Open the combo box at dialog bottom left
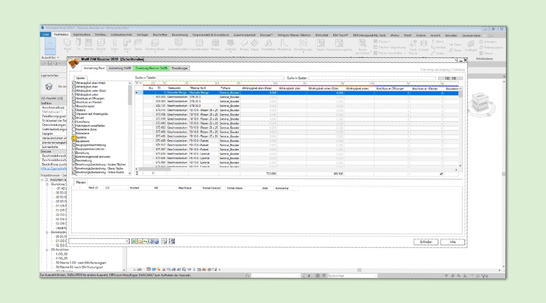Screen dimensions: 546x303 [x=128, y=242]
